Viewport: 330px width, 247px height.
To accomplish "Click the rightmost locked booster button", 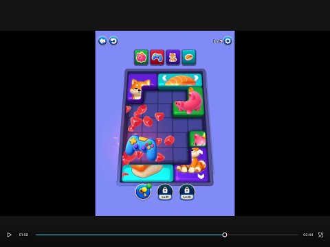I will (x=187, y=192).
